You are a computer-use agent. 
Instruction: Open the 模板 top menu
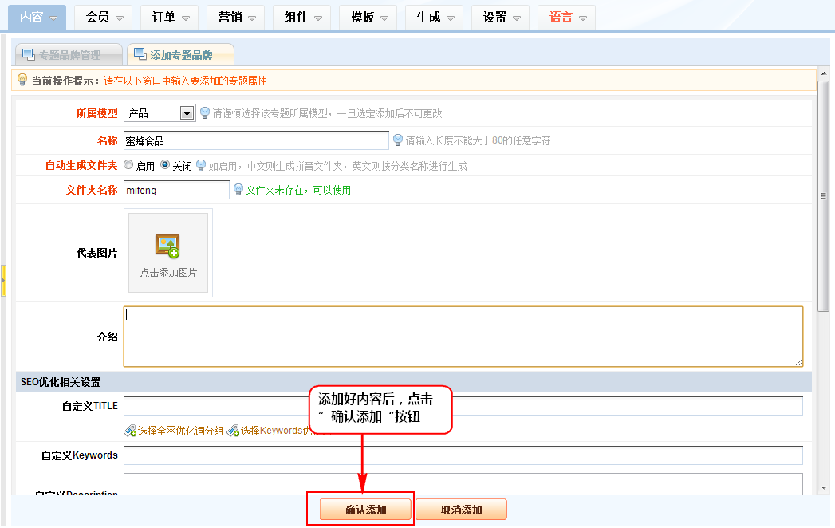tap(368, 17)
